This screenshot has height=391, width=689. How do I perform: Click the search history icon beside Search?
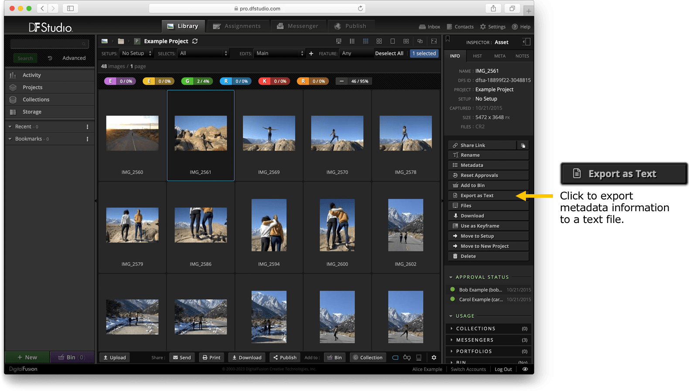point(50,58)
